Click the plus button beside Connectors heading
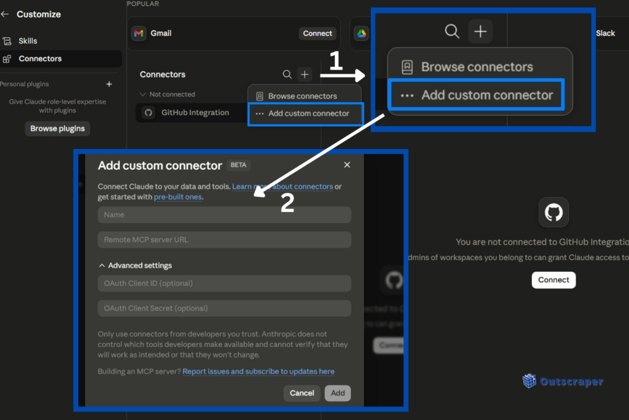 [x=305, y=74]
